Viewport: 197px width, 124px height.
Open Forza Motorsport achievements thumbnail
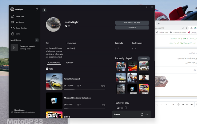point(54,82)
